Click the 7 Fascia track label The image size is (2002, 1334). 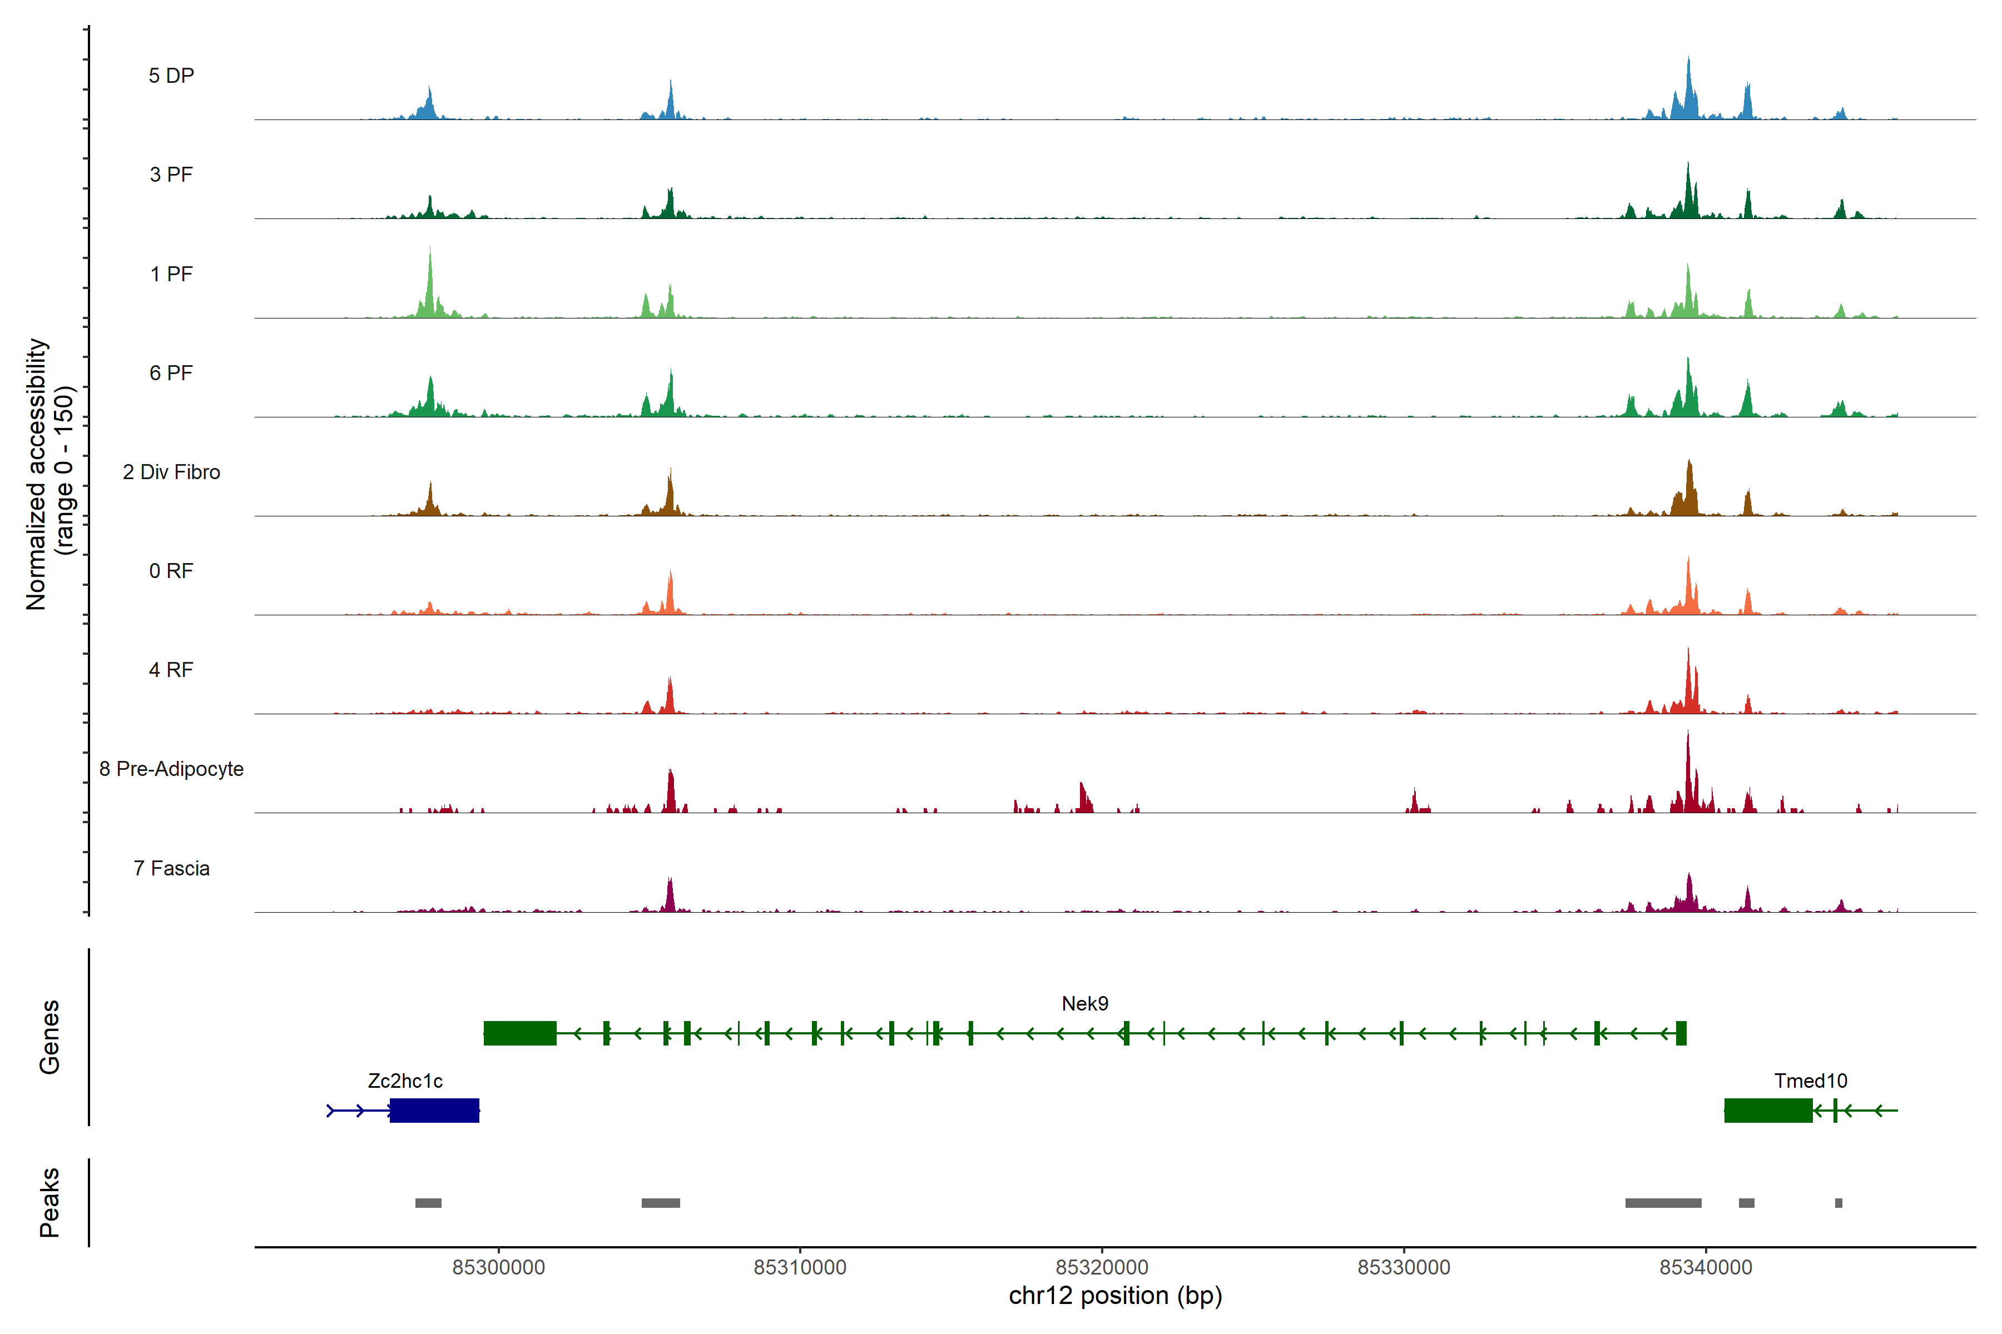[x=171, y=869]
